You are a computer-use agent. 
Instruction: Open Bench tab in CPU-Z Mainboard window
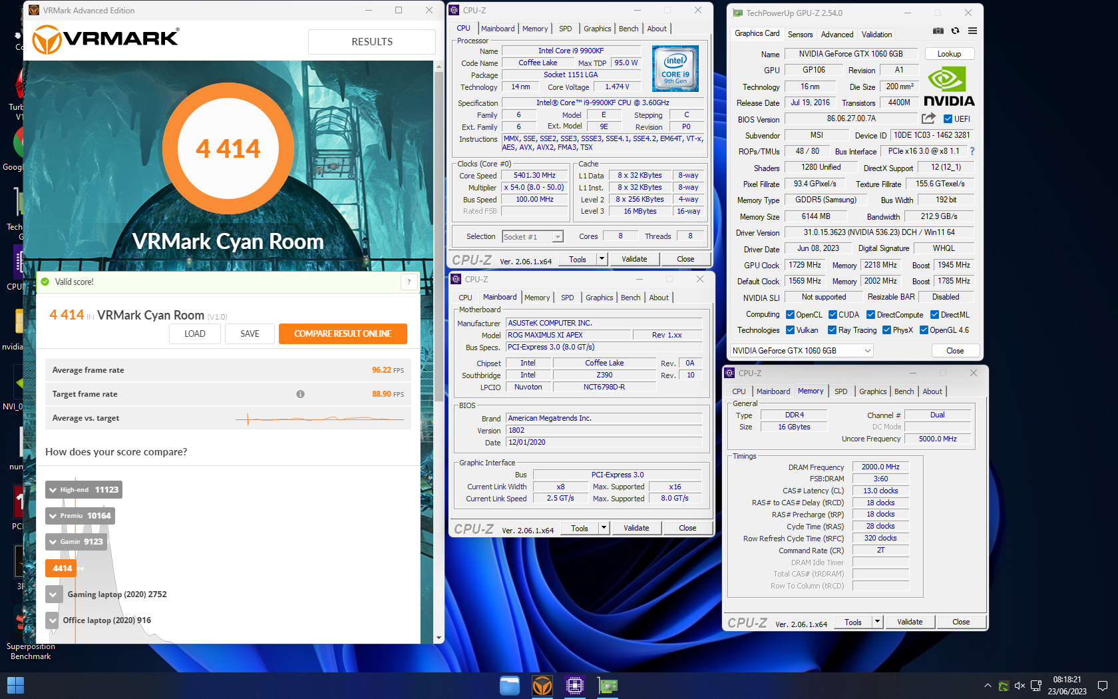[x=630, y=298]
